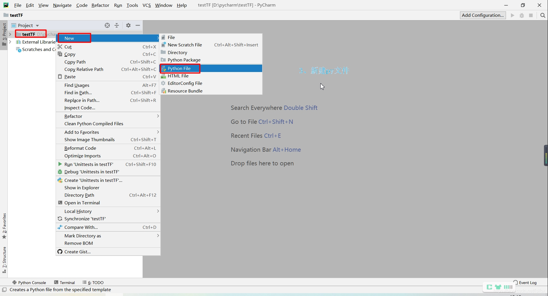Image resolution: width=548 pixels, height=296 pixels.
Task: Expand the Refactor submenu
Action: click(108, 116)
